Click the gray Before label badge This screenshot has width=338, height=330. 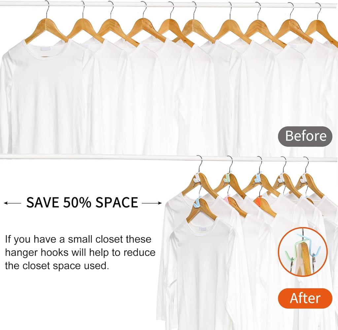click(305, 136)
